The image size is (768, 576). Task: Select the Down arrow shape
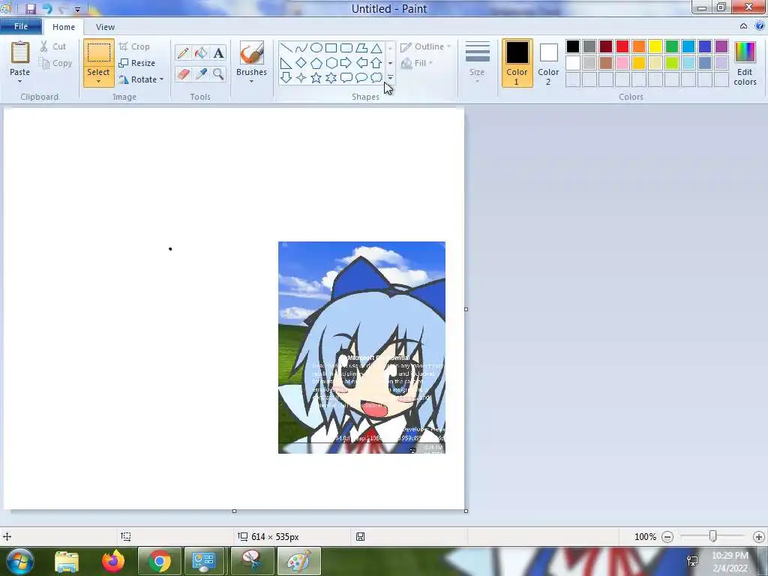point(286,77)
